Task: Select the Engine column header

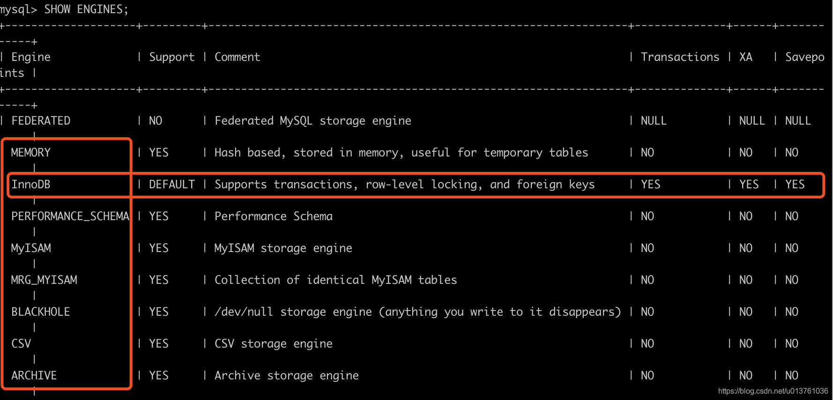Action: coord(31,57)
